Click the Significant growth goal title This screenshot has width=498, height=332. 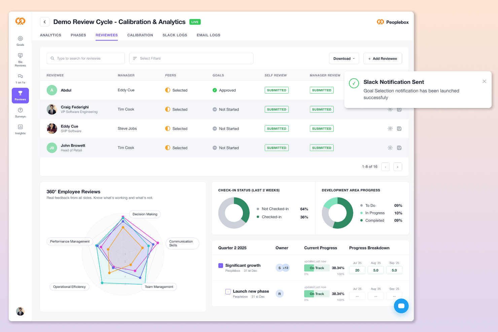point(243,265)
